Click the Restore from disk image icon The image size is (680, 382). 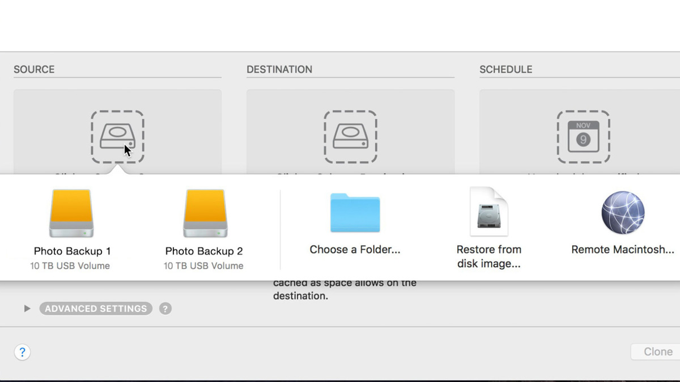pyautogui.click(x=488, y=212)
